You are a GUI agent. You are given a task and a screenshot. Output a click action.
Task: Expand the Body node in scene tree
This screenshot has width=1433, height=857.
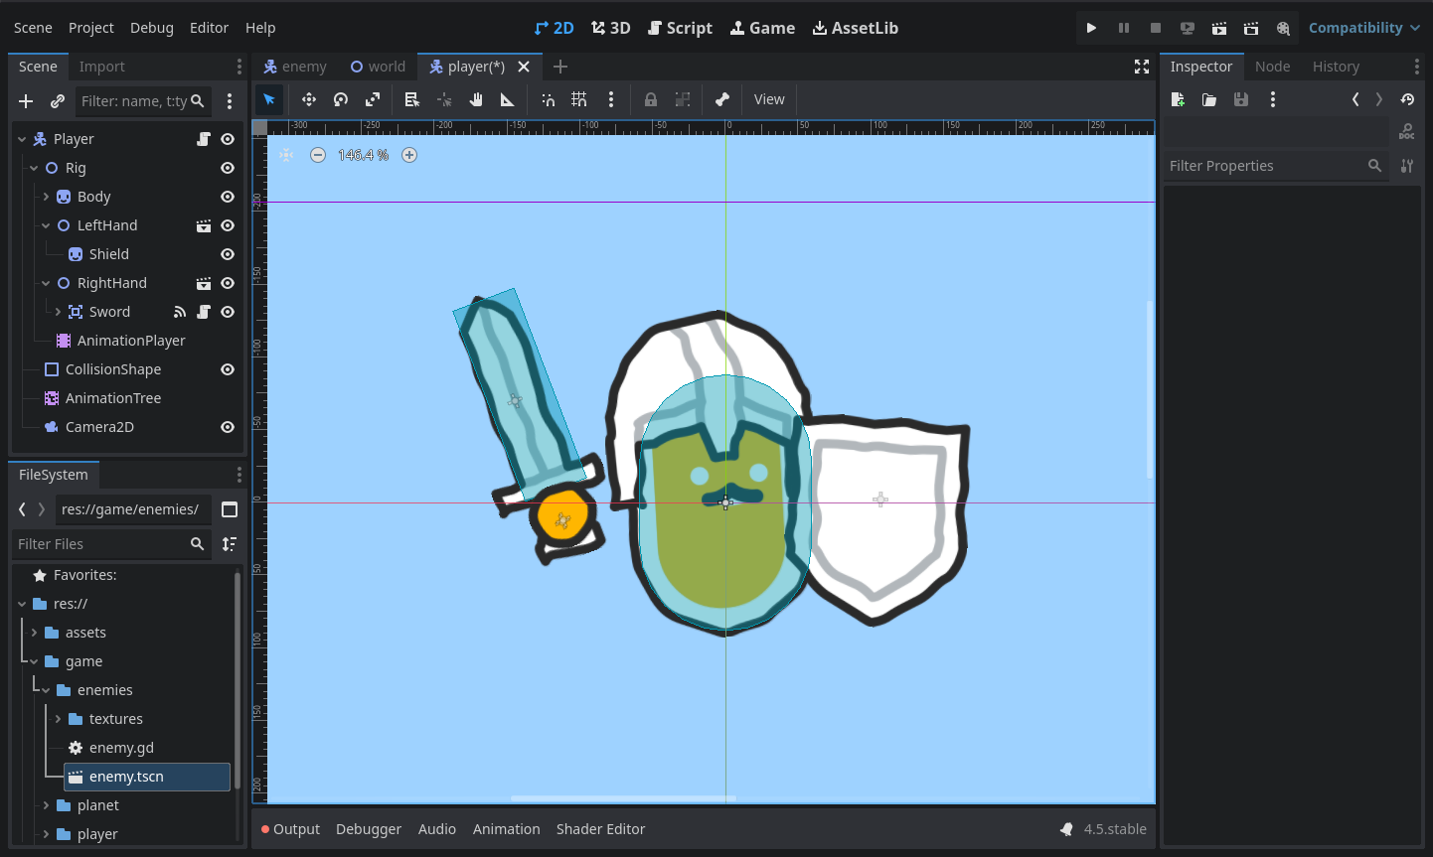[x=46, y=197]
